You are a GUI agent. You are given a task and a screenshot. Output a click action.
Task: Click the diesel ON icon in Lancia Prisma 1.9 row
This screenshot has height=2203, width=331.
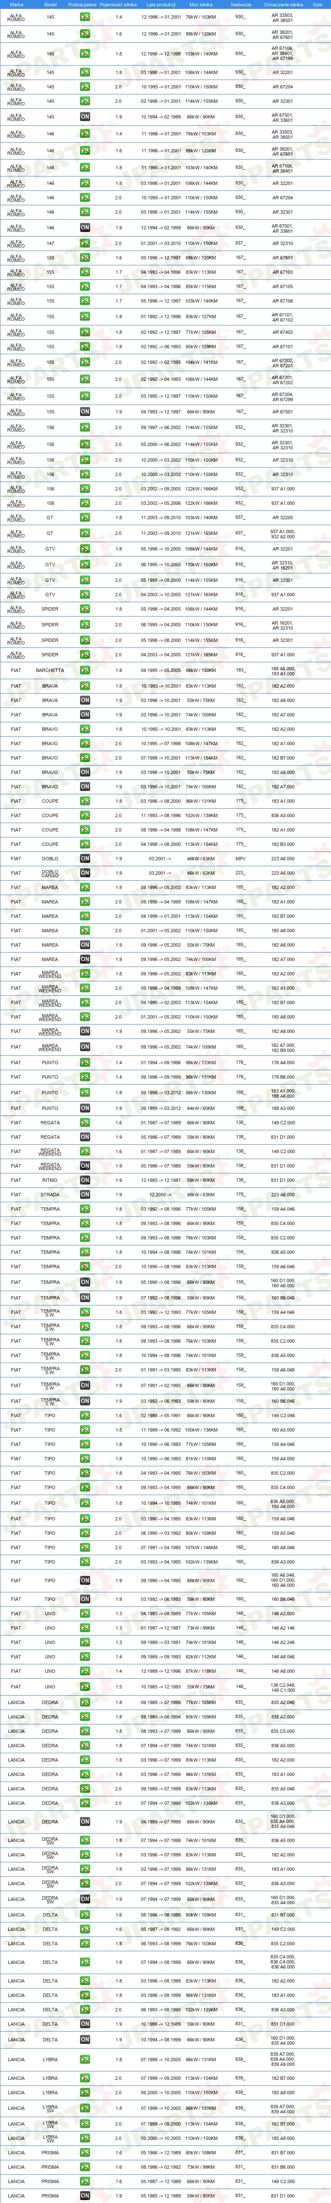tap(85, 2195)
